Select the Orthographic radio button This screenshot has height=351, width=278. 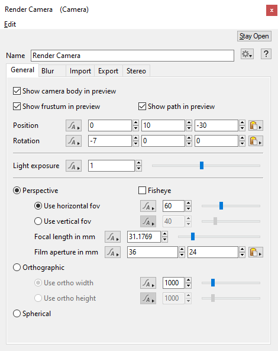pyautogui.click(x=17, y=268)
